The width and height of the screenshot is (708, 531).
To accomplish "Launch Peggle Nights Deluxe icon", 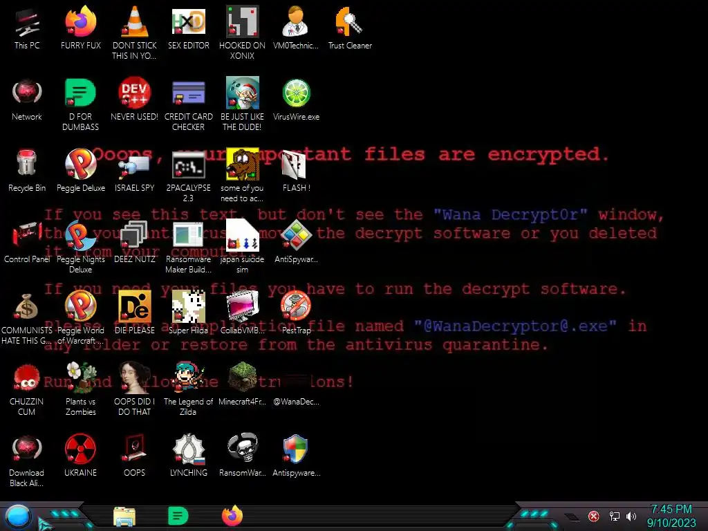I will 81,236.
